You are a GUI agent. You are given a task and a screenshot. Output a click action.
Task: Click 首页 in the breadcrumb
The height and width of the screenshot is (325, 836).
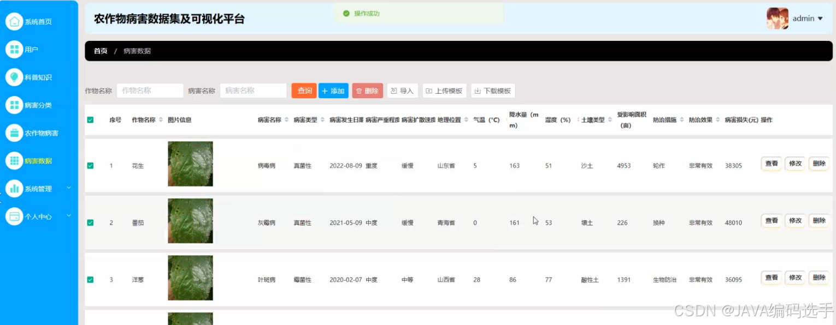point(101,51)
